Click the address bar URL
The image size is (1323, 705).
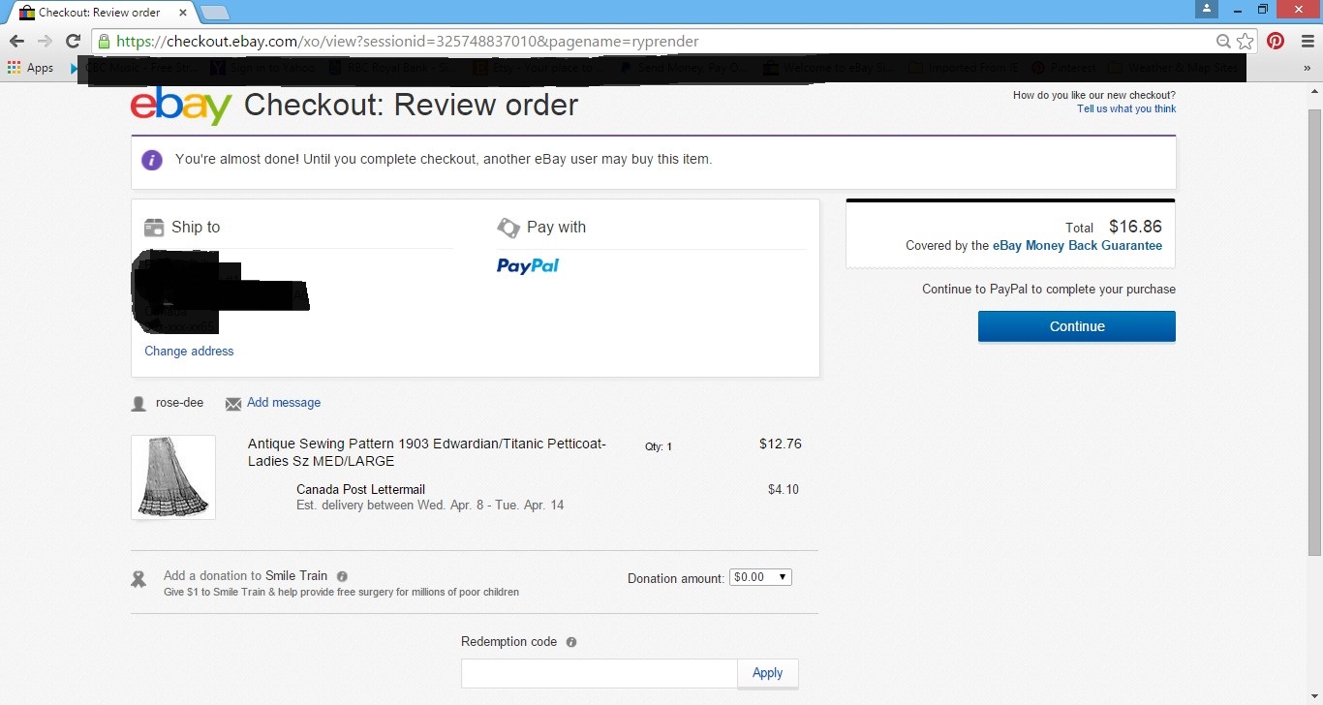tap(407, 42)
